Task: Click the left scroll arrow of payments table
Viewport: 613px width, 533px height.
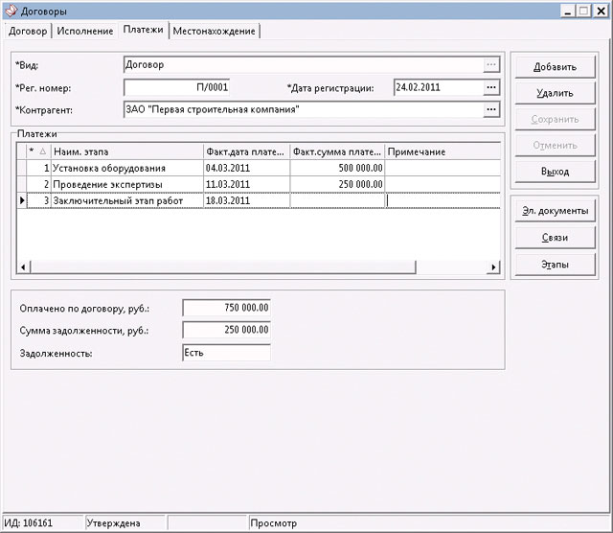Action: point(23,266)
